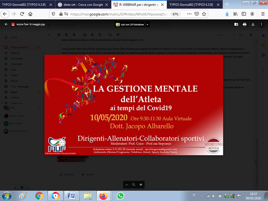Zoom in with plus button
268x201 pixels.
coord(141,185)
